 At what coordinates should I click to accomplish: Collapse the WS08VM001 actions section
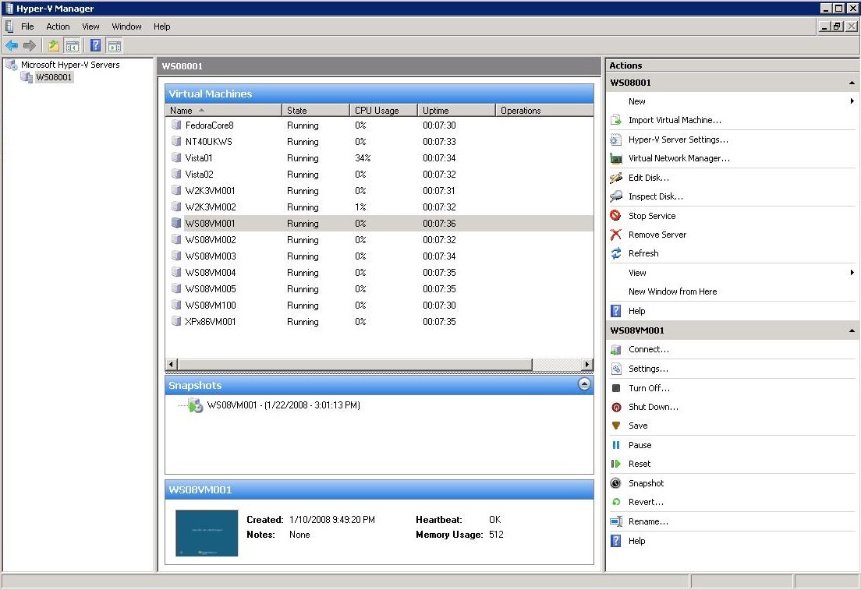coord(852,331)
